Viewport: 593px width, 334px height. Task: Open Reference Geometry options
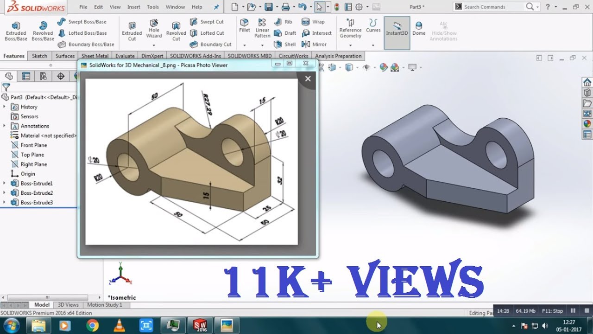(x=350, y=28)
